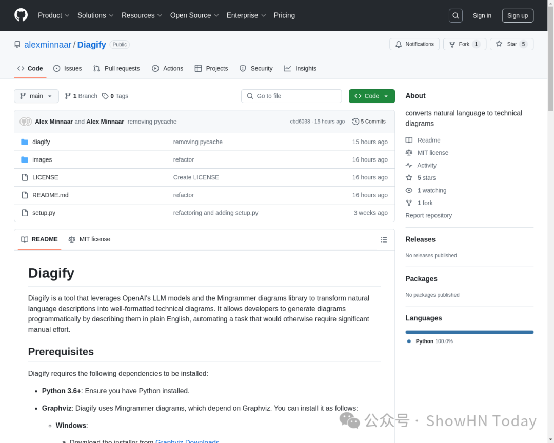
Task: Click the commit history clock icon
Action: pos(355,122)
